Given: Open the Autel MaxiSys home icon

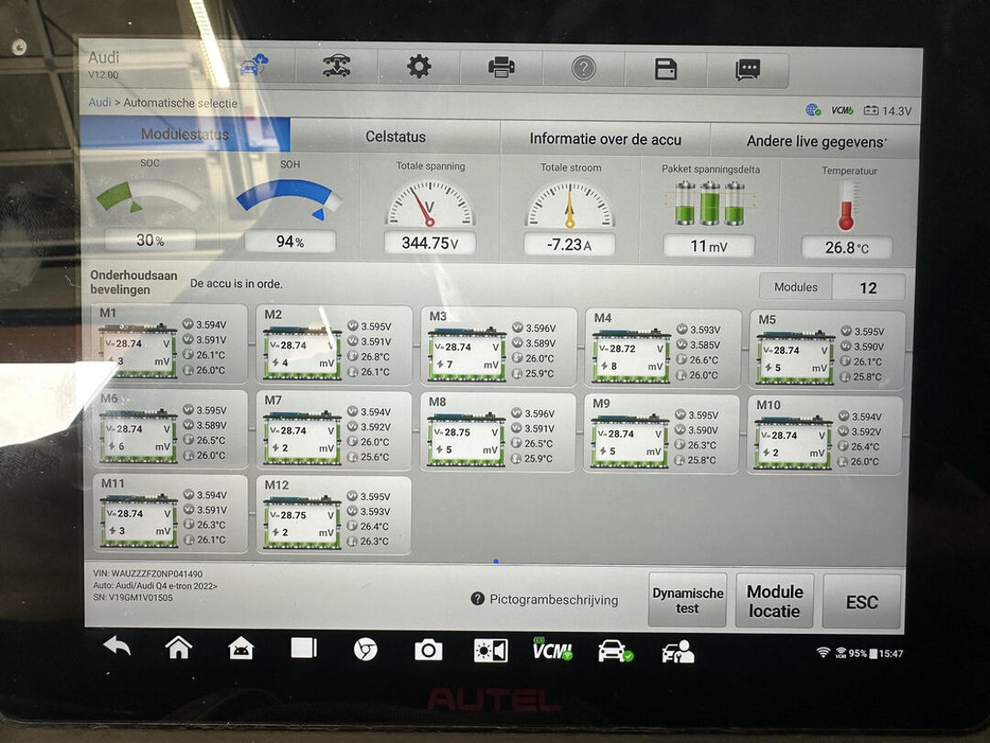Looking at the screenshot, I should coord(240,649).
